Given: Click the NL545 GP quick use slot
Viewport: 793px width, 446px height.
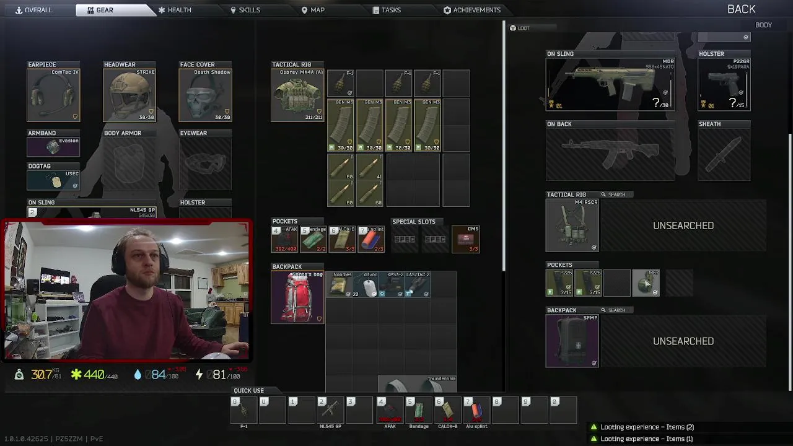Looking at the screenshot, I should tap(330, 410).
